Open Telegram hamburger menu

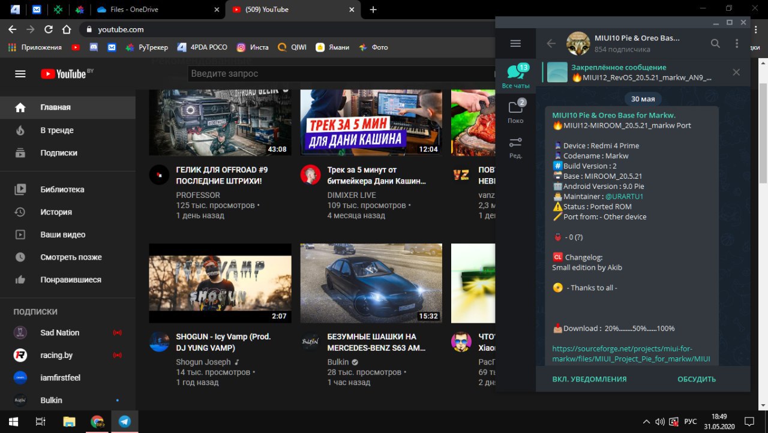(x=515, y=43)
